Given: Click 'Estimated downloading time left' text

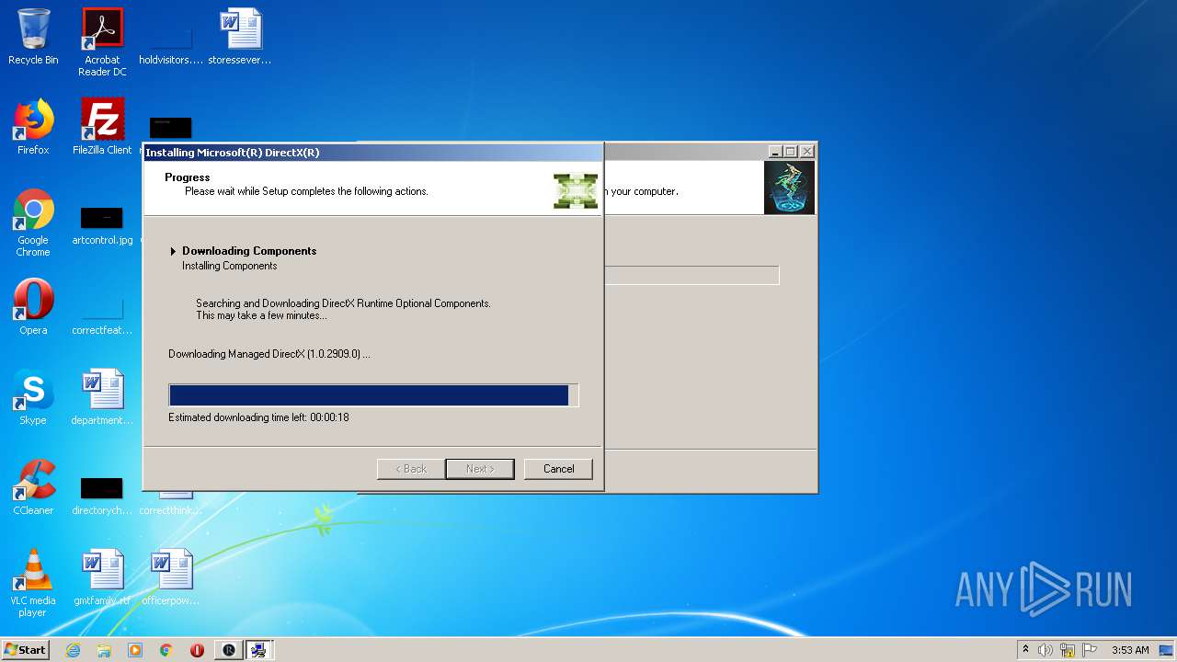Looking at the screenshot, I should click(258, 417).
